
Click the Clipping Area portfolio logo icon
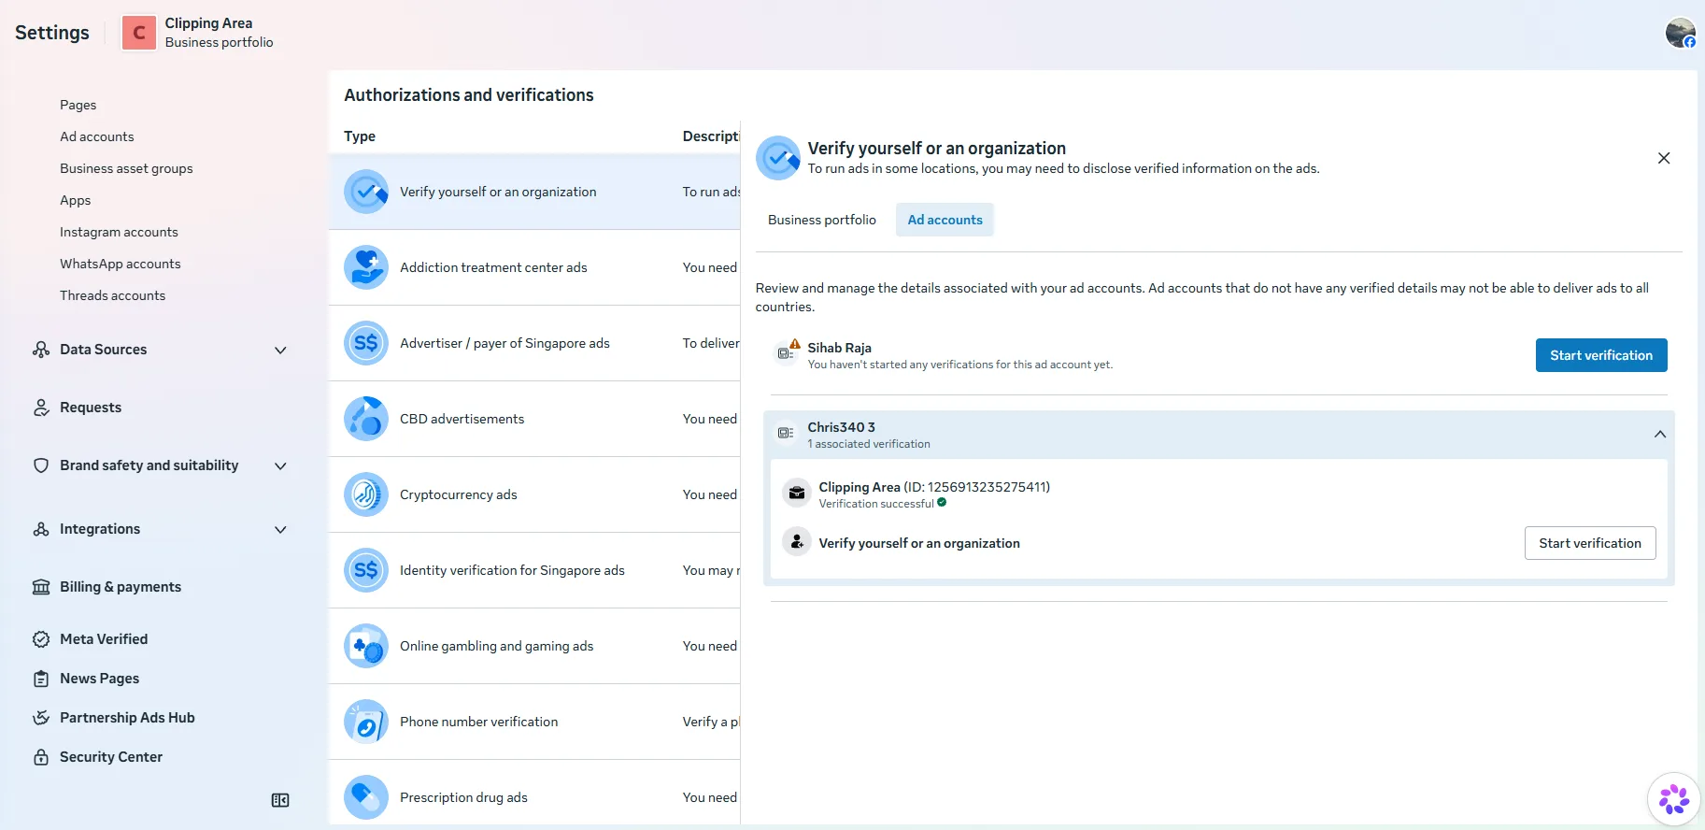[x=139, y=33]
